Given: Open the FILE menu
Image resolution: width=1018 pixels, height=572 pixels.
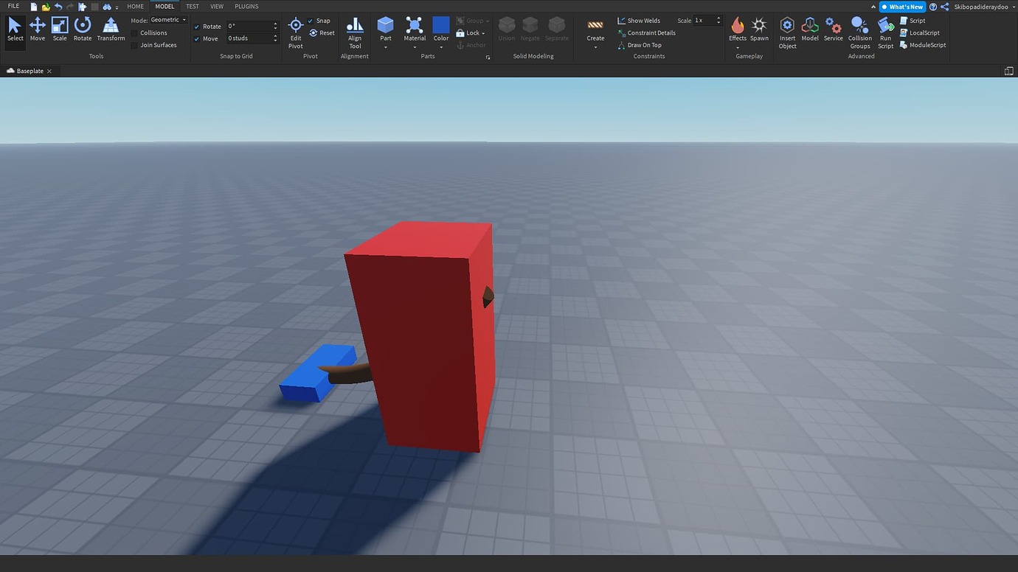Looking at the screenshot, I should [x=13, y=5].
